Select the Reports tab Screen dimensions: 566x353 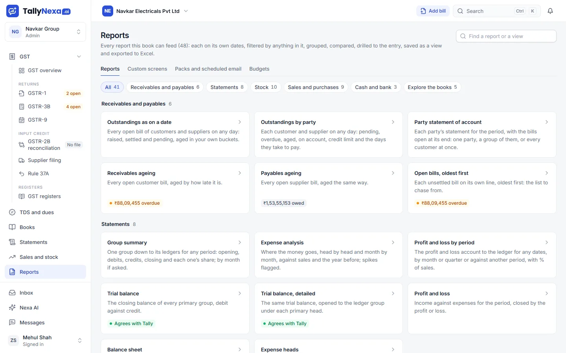pyautogui.click(x=110, y=69)
